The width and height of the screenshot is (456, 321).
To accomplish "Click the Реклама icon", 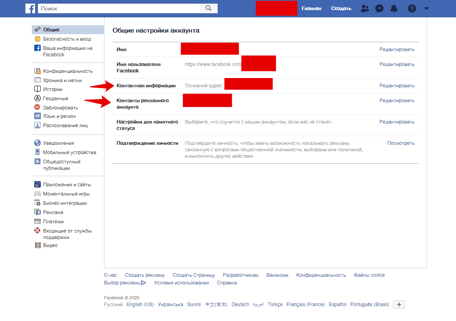I will [37, 212].
